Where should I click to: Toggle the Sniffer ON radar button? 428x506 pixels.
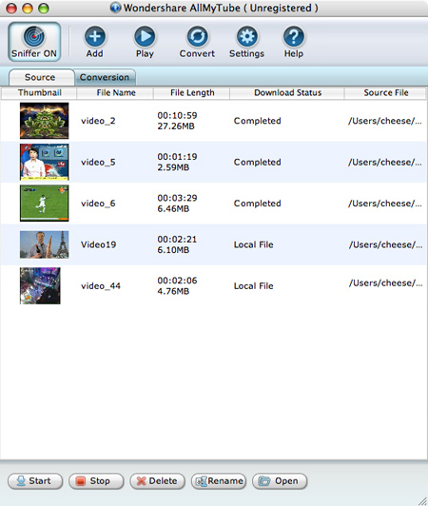pos(34,42)
